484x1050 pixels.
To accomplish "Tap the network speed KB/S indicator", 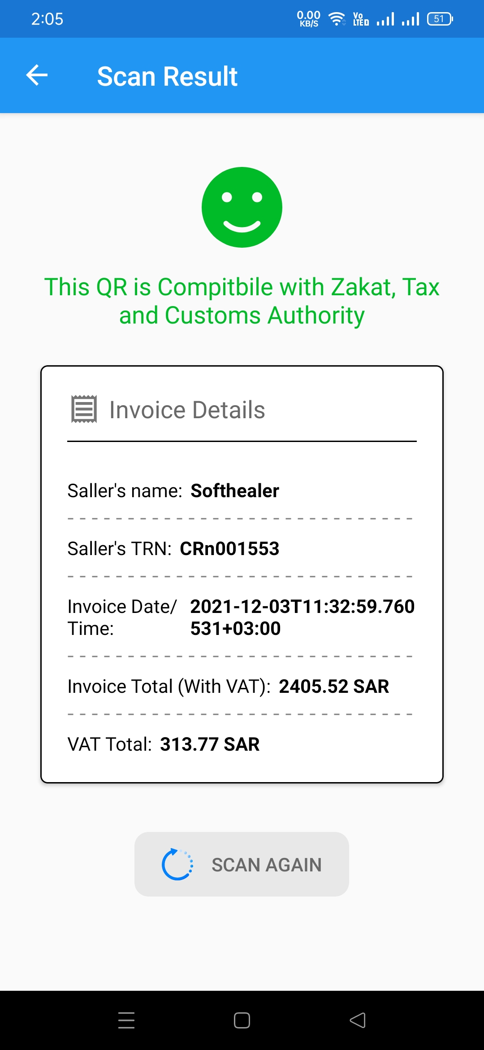I will (x=308, y=19).
